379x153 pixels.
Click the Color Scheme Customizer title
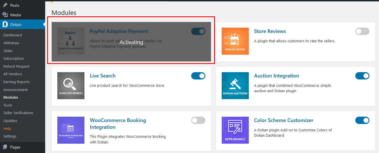pos(284,120)
